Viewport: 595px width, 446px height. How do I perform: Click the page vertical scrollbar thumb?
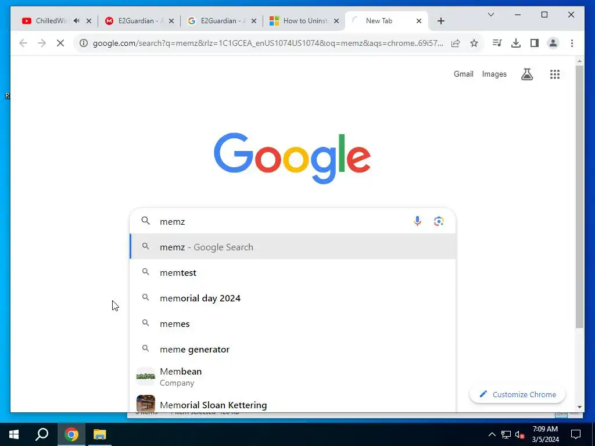click(579, 196)
